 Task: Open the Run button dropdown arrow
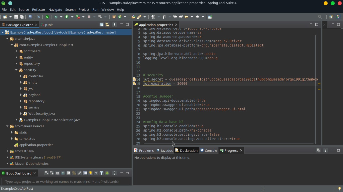(x=72, y=17)
